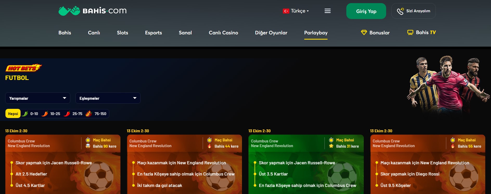
Task: Toggle the 75-150 flaming pepper filter
Action: (96, 114)
